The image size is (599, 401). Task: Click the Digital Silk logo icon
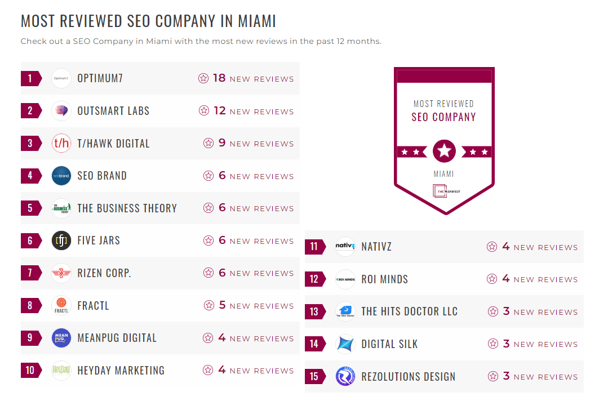pyautogui.click(x=345, y=344)
